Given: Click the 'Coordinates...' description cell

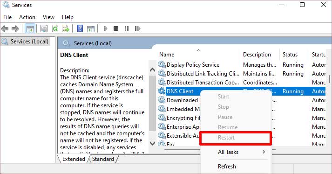Looking at the screenshot, I should 260,83.
